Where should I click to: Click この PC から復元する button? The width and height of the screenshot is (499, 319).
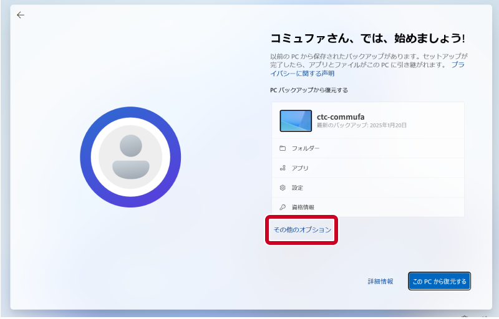[439, 281]
